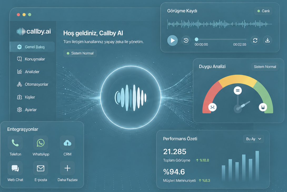This screenshot has height=192, width=287.
Task: Click the Sistem Normal status badge under greeting
Action: coord(80,53)
